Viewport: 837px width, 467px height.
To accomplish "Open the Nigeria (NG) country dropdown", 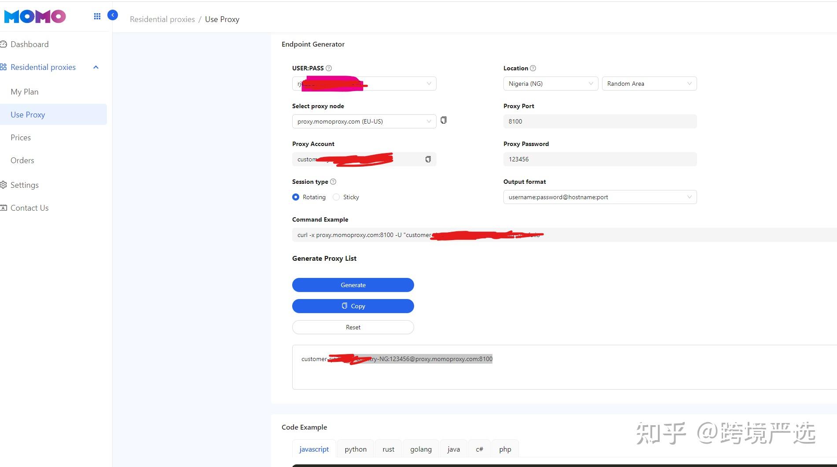I will click(551, 84).
